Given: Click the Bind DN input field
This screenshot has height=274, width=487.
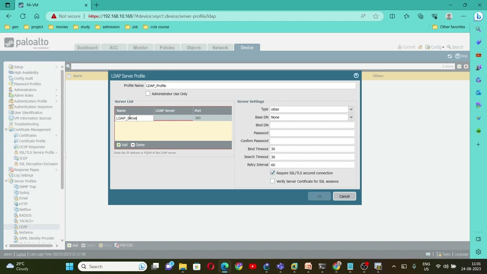Looking at the screenshot, I should [x=312, y=125].
